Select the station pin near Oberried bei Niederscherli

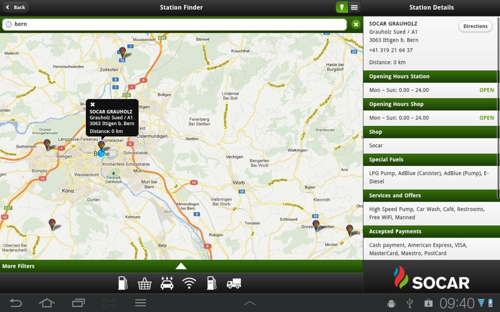click(x=52, y=224)
